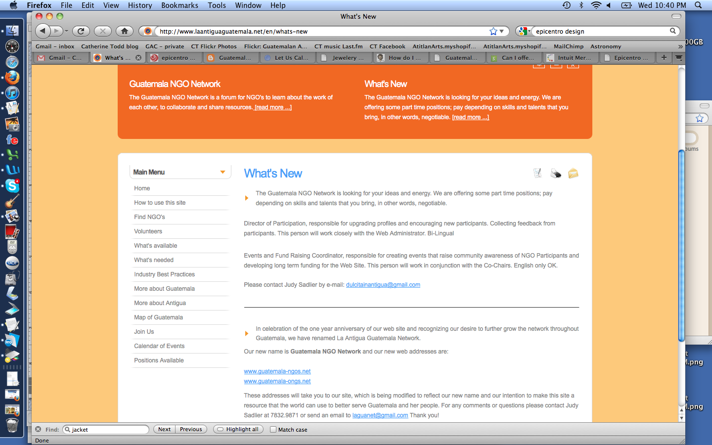Focus the Find text field containing jacket
Viewport: 712px width, 445px height.
point(106,429)
